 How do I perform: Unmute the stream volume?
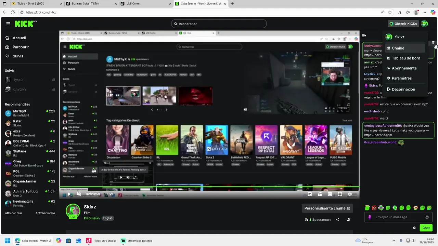coord(79,194)
